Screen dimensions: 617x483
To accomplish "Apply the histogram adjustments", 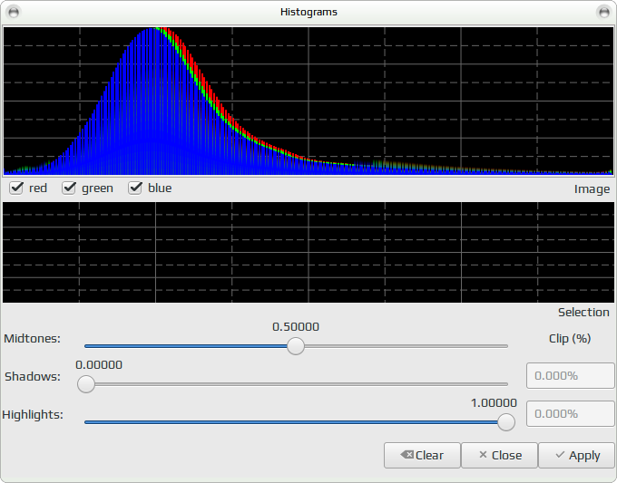I will click(x=576, y=455).
